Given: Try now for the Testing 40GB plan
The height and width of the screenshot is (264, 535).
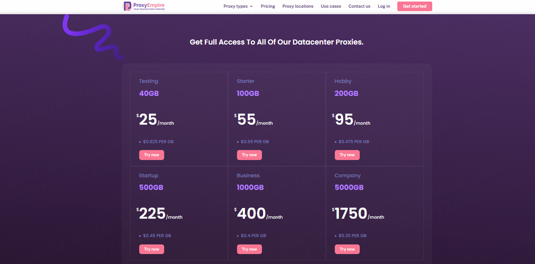Looking at the screenshot, I should pyautogui.click(x=151, y=155).
